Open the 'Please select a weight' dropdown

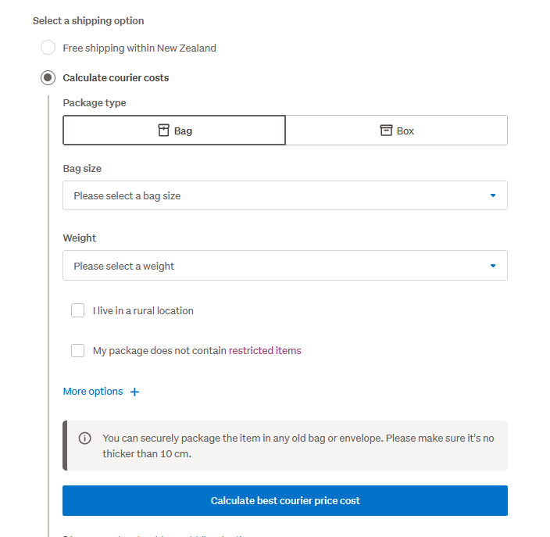click(284, 266)
